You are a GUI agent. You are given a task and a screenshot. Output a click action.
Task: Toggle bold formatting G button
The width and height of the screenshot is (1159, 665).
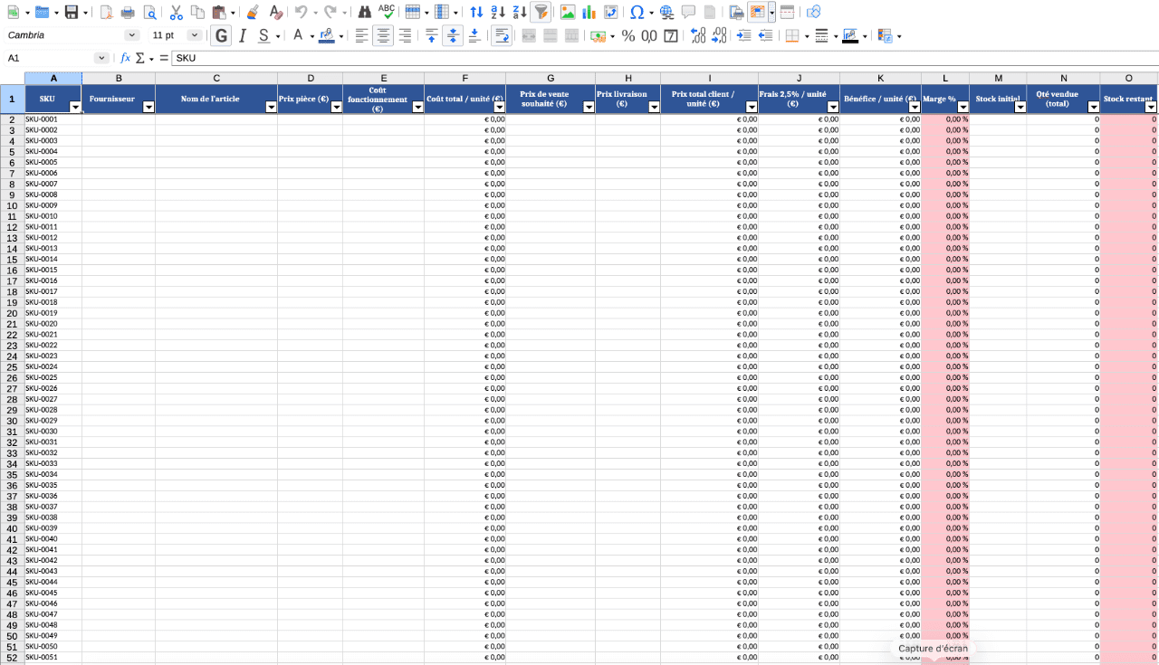tap(220, 35)
